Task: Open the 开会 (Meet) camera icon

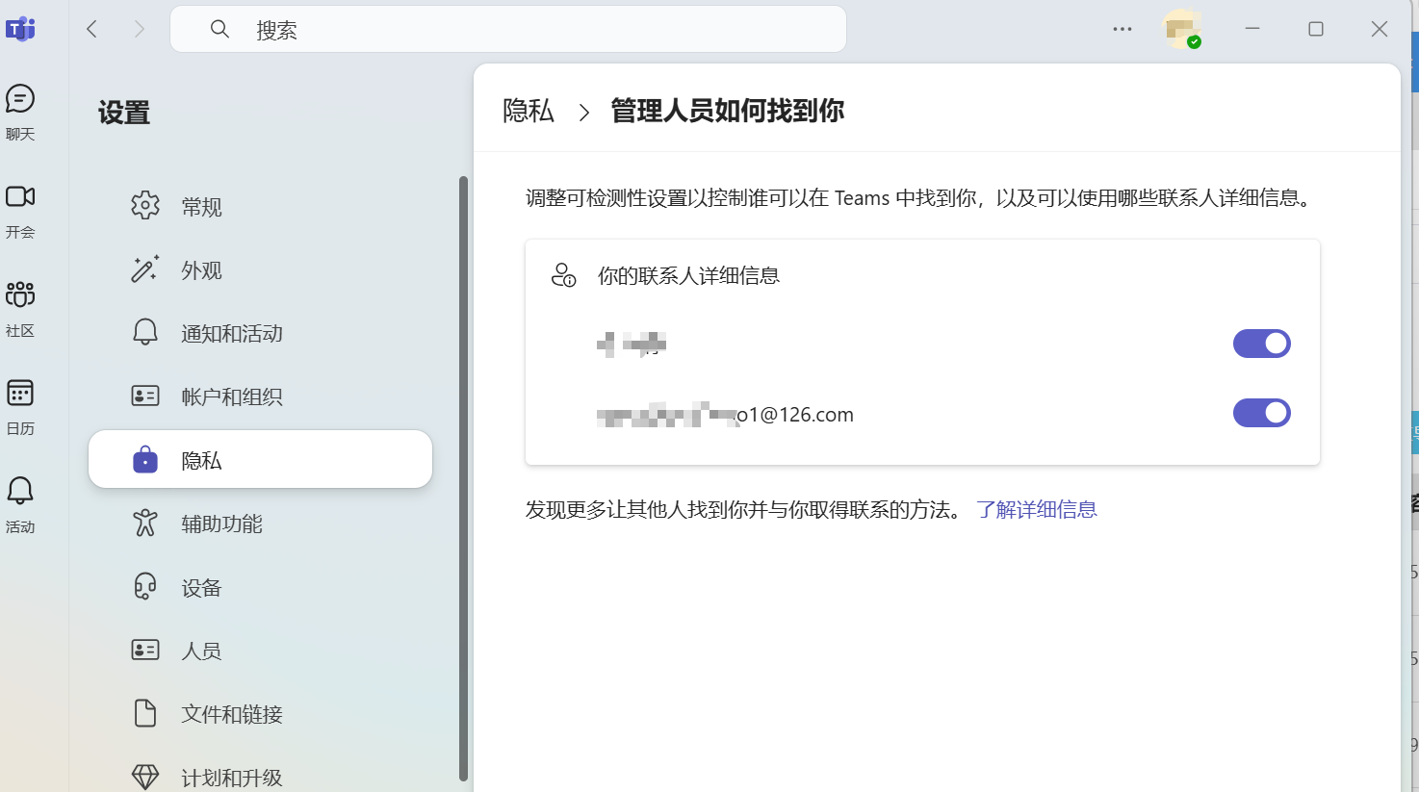Action: 20,196
